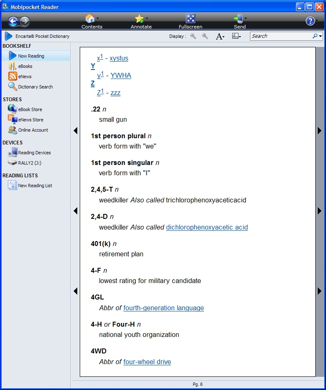Click the Z¹ index link
Viewport: 326px width, 390px height.
(x=100, y=92)
